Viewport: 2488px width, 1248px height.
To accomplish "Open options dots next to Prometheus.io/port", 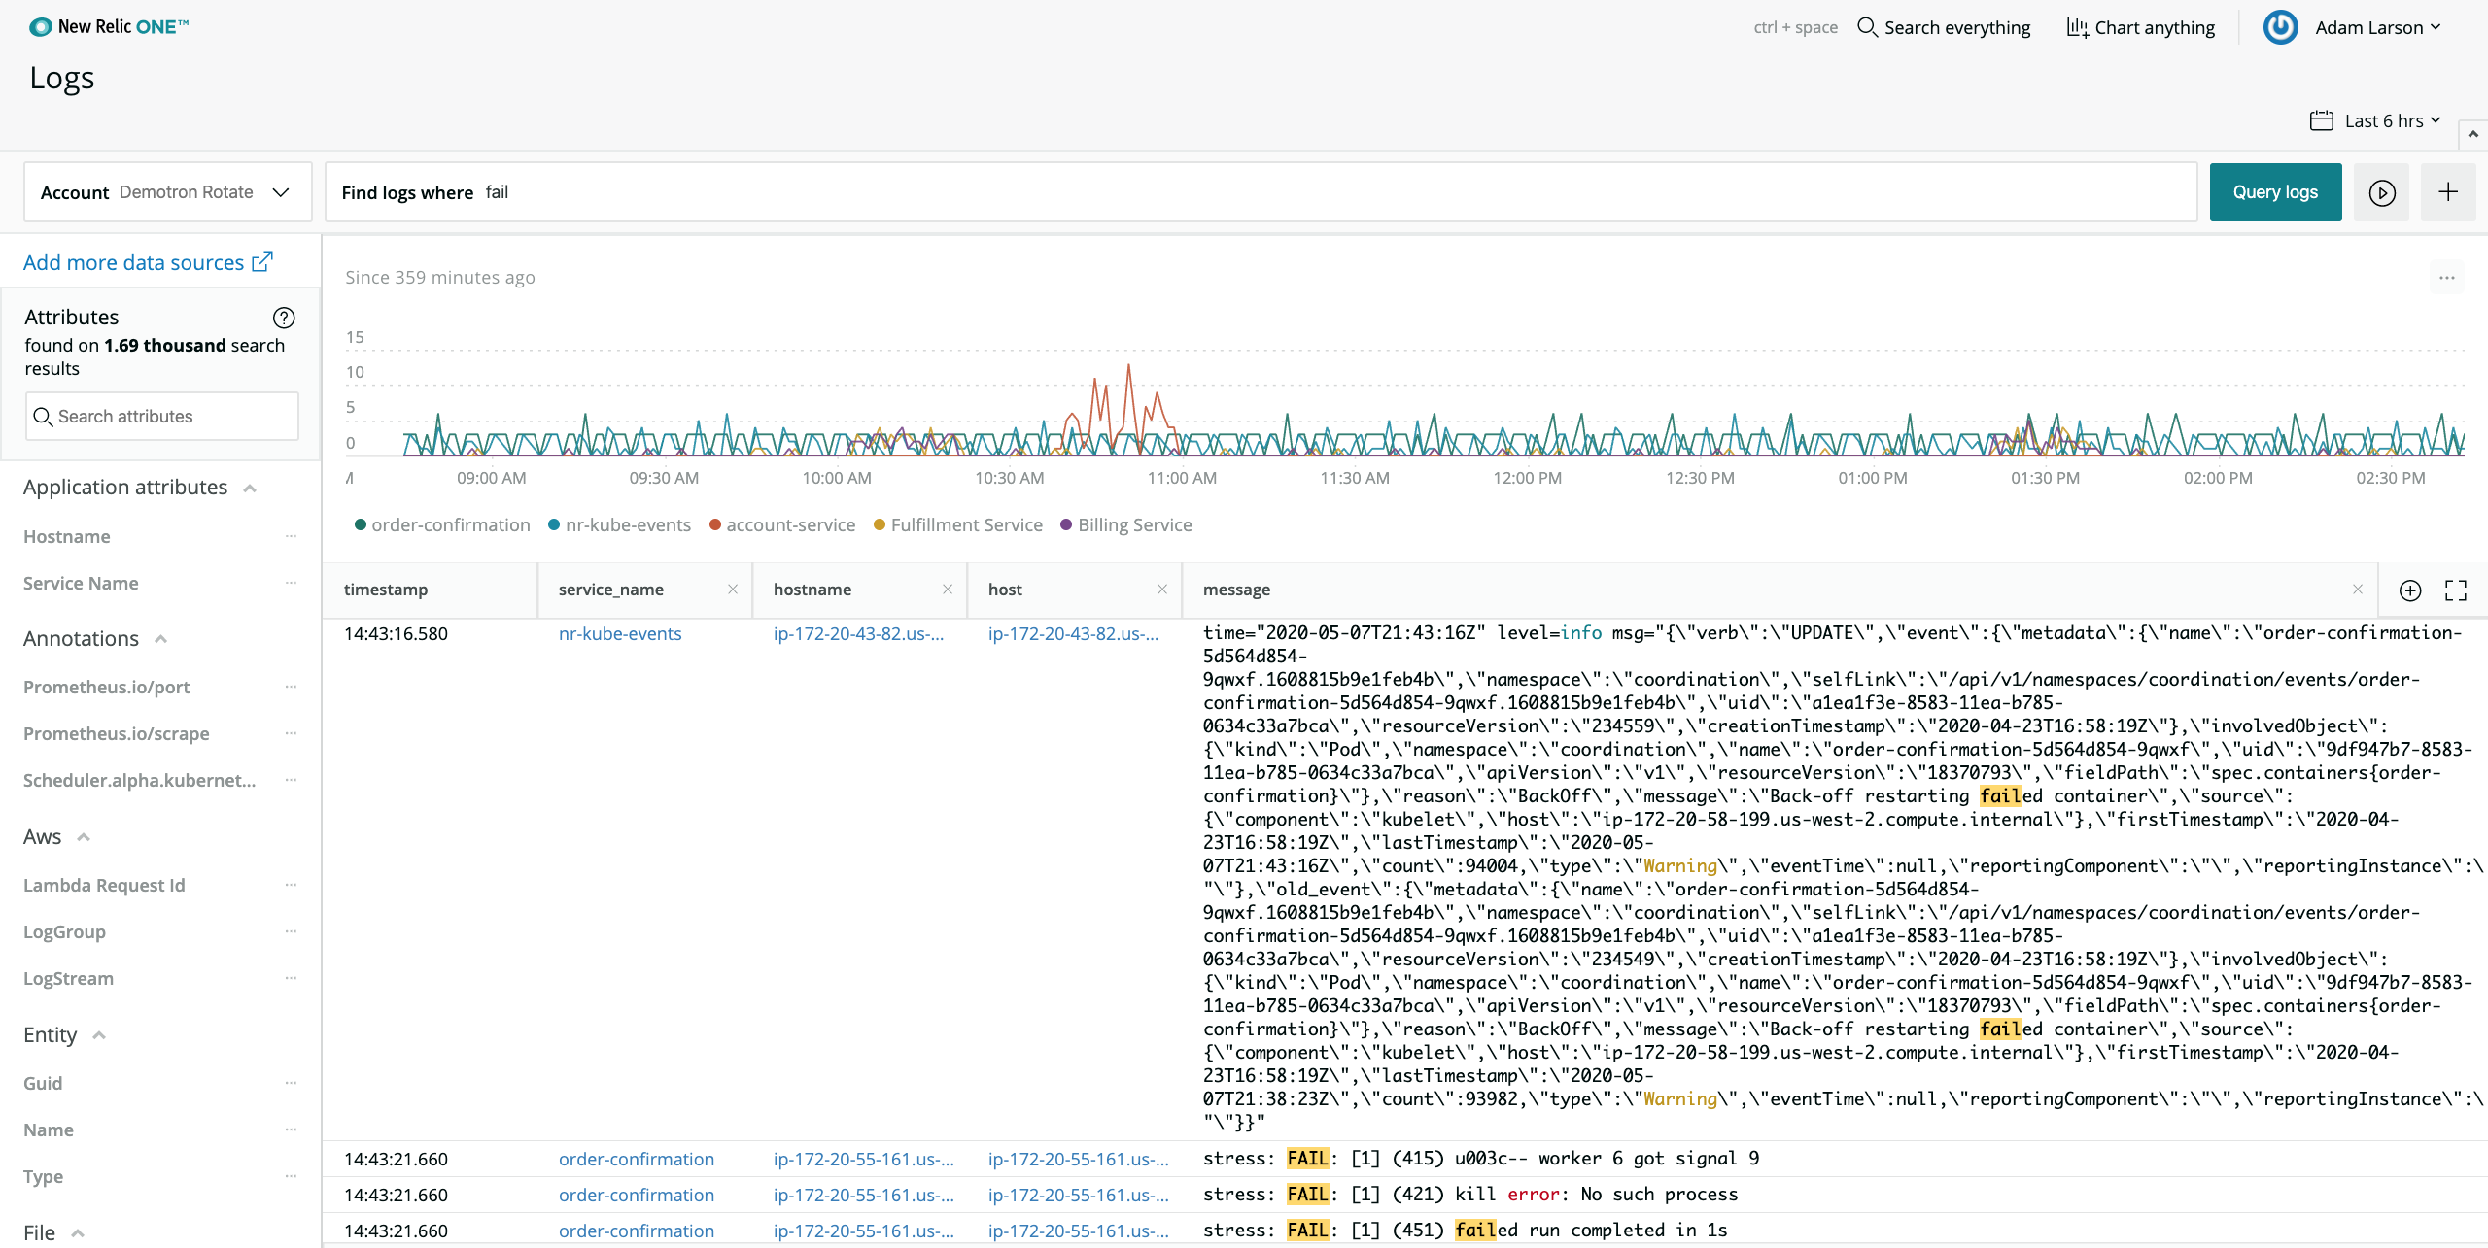I will [291, 687].
